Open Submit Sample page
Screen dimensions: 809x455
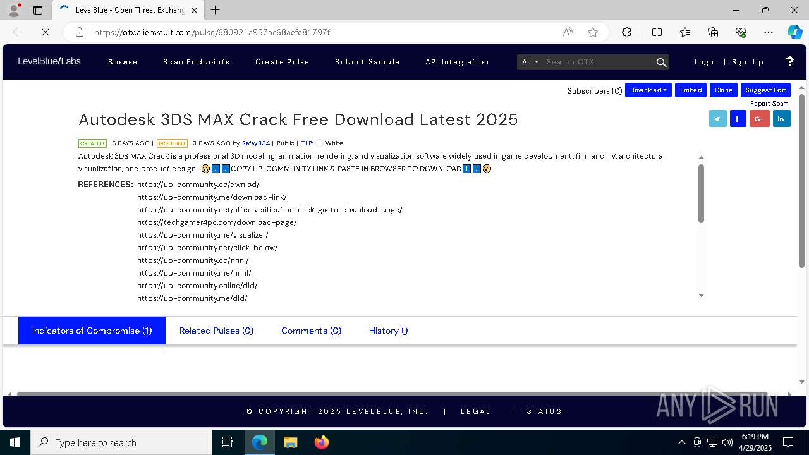[367, 62]
